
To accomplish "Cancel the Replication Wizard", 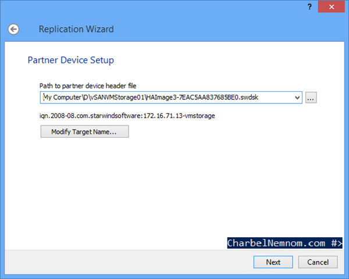I will tap(318, 262).
